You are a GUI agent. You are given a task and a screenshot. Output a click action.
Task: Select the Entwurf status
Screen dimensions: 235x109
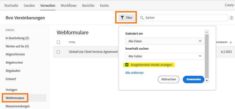11,79
